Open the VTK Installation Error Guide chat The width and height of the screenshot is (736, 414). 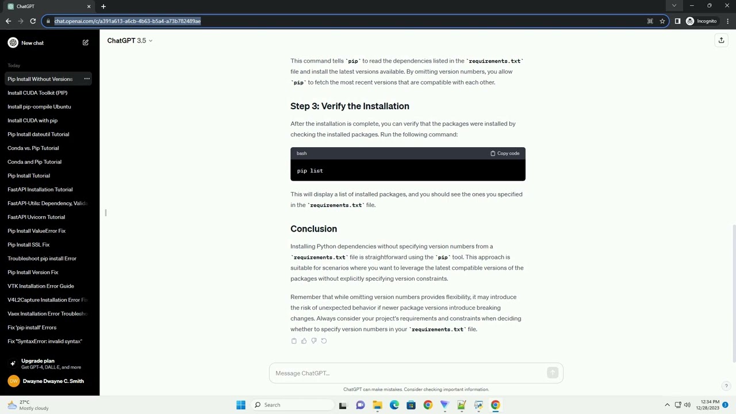41,286
